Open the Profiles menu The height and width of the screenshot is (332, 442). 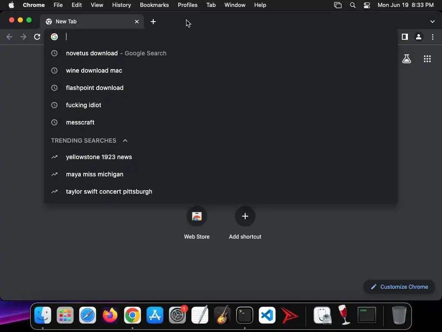tap(187, 5)
